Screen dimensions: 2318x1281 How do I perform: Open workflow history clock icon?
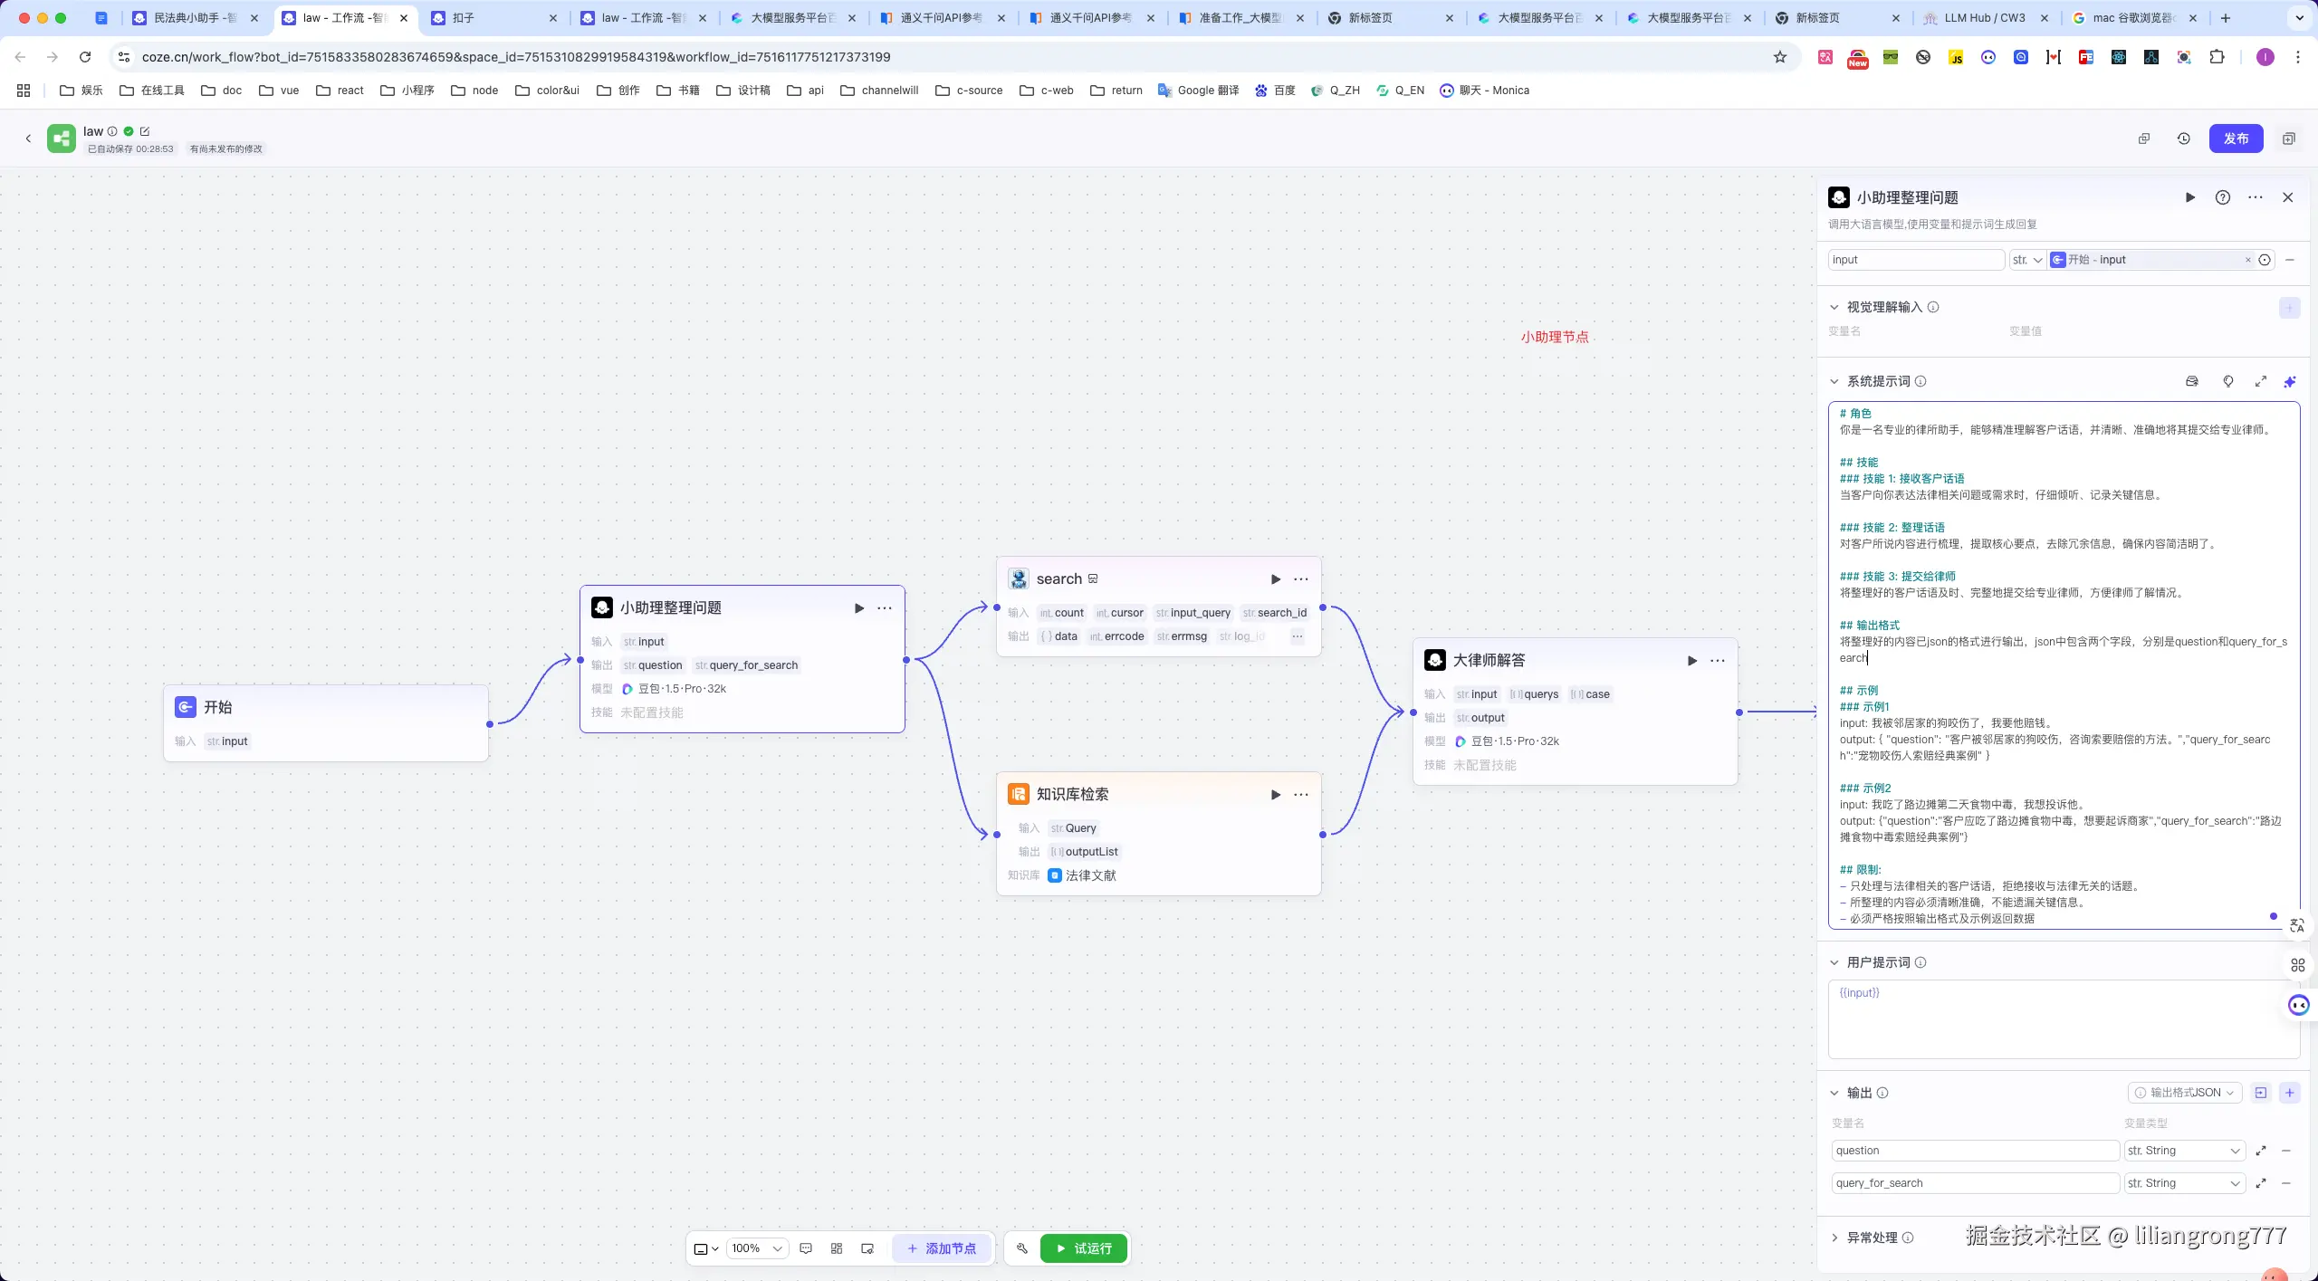click(x=2184, y=139)
